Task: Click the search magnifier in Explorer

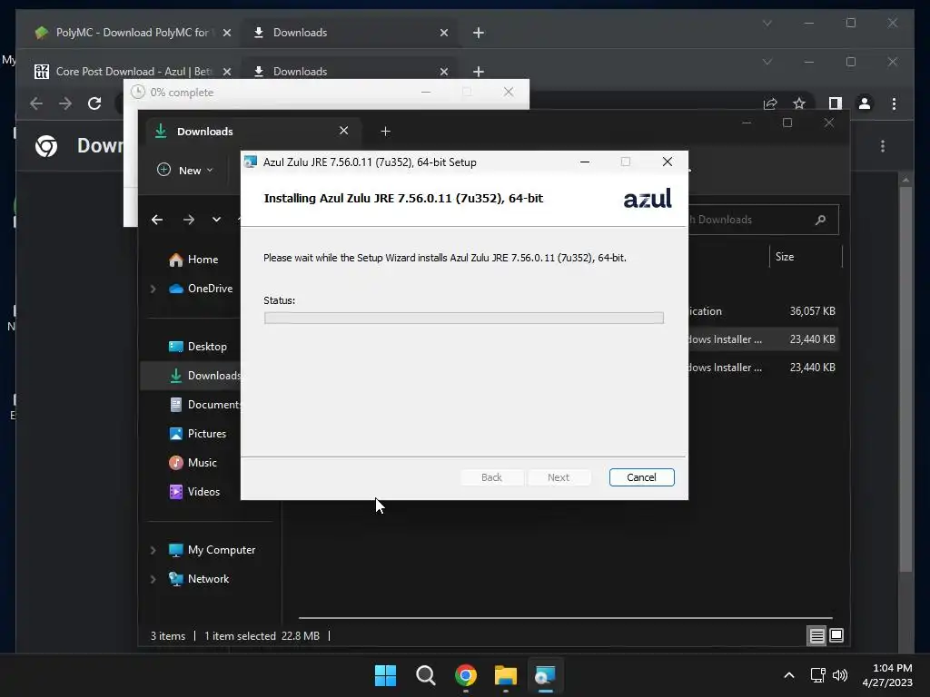Action: coord(821,220)
